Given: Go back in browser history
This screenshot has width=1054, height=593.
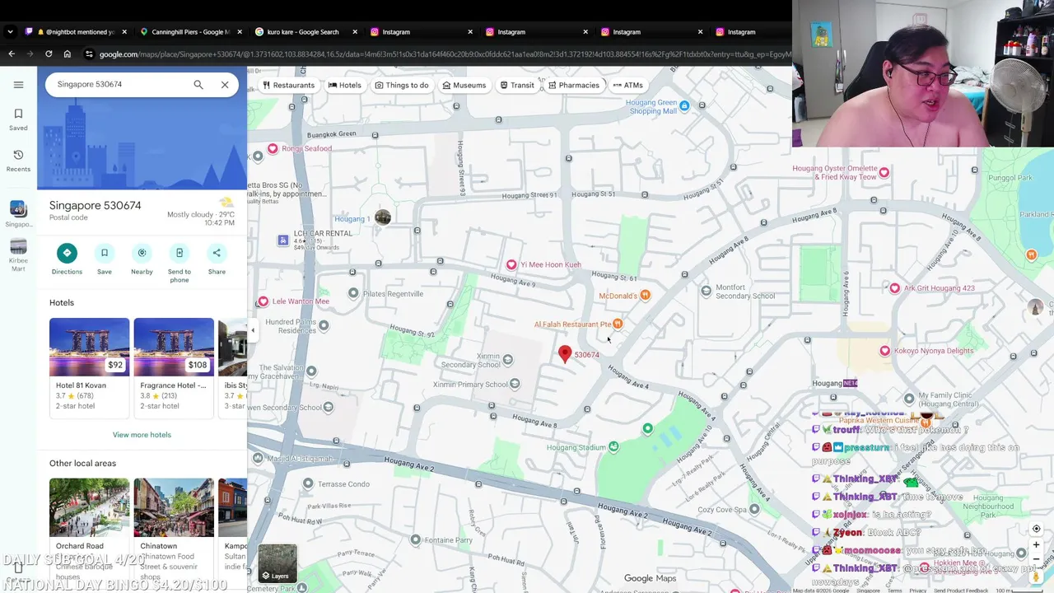Looking at the screenshot, I should (x=12, y=54).
